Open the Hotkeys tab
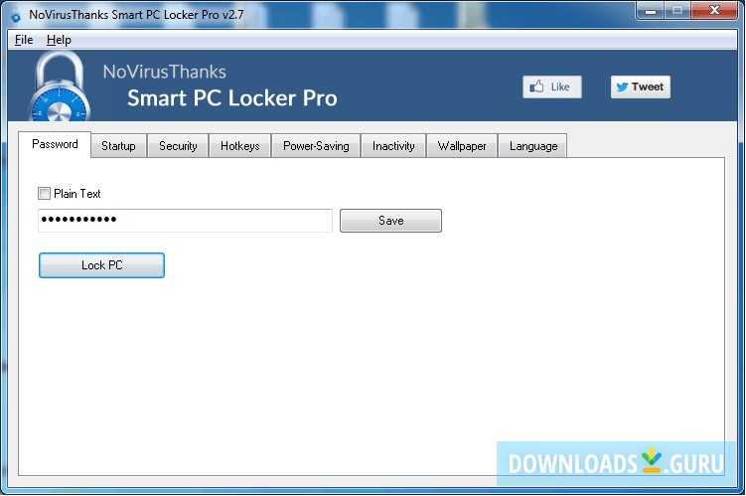746x496 pixels. pos(239,146)
